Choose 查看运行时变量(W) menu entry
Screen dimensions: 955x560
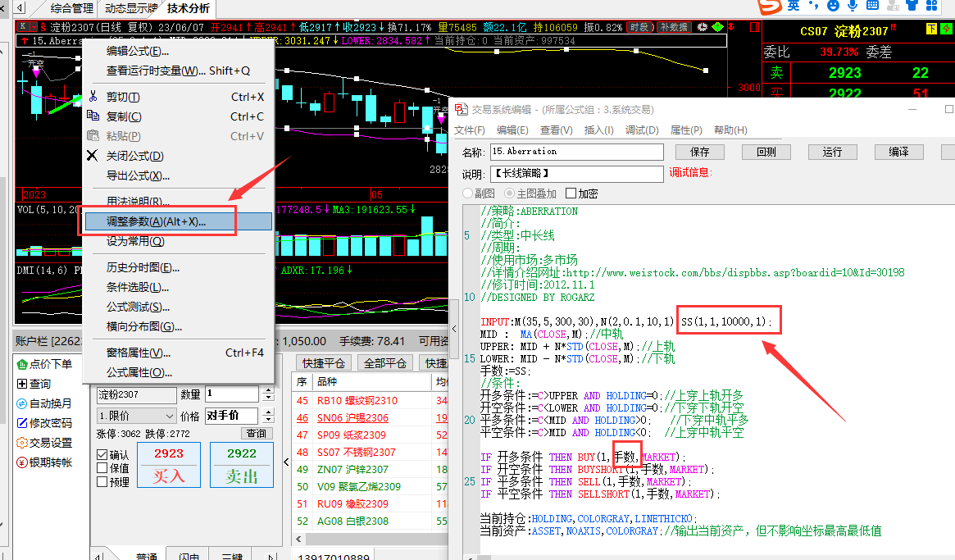point(179,71)
